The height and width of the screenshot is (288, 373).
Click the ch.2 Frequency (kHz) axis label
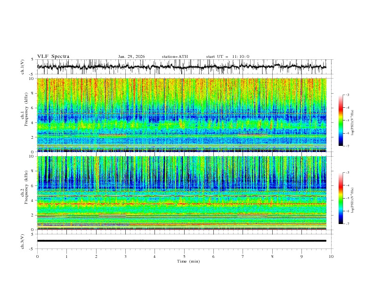(x=26, y=187)
